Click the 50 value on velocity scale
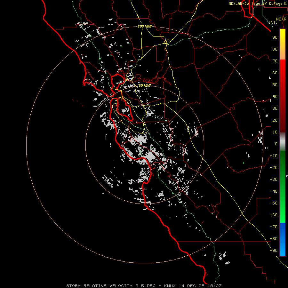 tap(275, 85)
